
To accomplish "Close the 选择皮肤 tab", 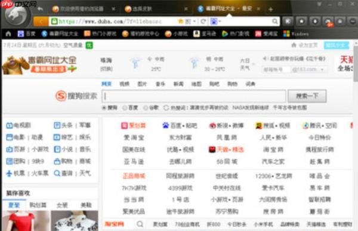I will point(186,9).
